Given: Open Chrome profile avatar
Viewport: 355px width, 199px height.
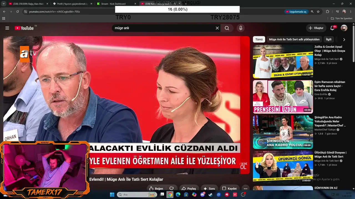Looking at the screenshot, I should (x=344, y=12).
